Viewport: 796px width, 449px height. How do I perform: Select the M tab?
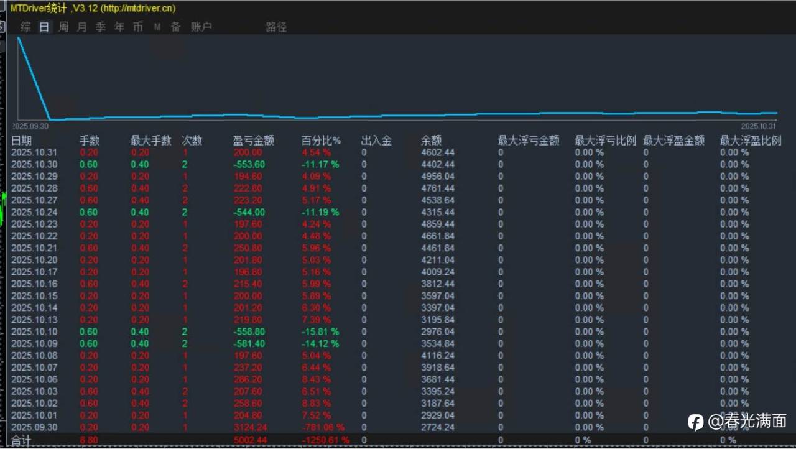(x=157, y=27)
